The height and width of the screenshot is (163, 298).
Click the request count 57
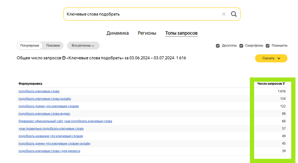coord(284,129)
